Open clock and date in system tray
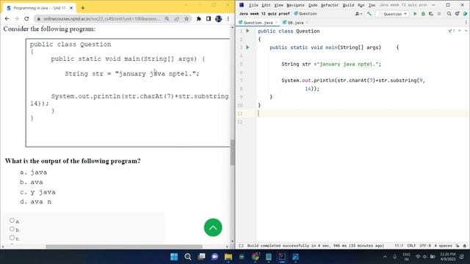The height and width of the screenshot is (264, 470). [x=448, y=257]
